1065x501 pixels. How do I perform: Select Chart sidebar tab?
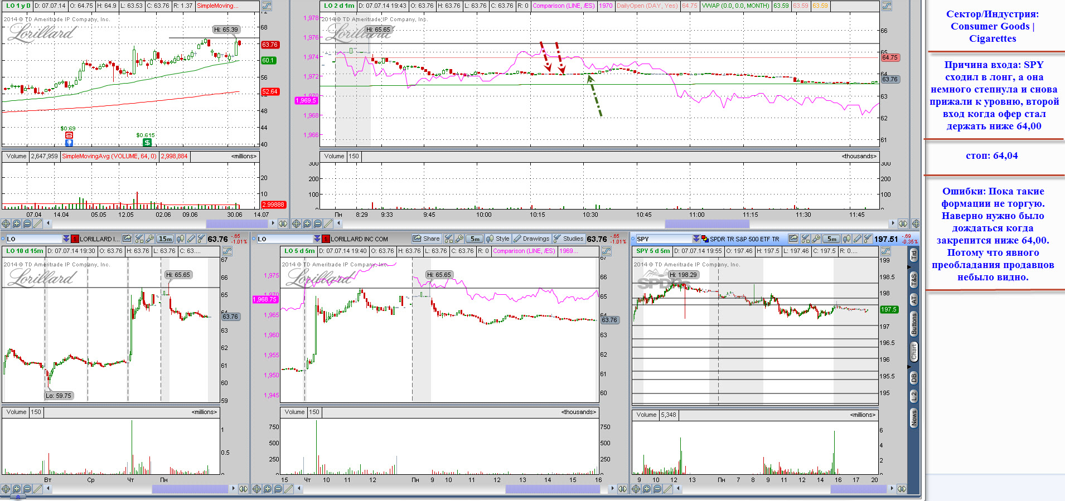click(x=914, y=352)
